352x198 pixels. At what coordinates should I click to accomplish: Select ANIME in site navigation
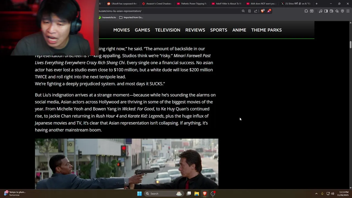tap(239, 30)
